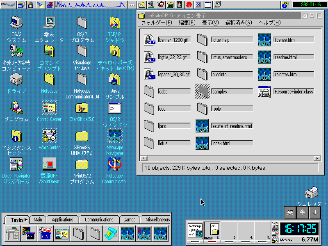Select the WarpCenter desktop icon

click(x=49, y=136)
